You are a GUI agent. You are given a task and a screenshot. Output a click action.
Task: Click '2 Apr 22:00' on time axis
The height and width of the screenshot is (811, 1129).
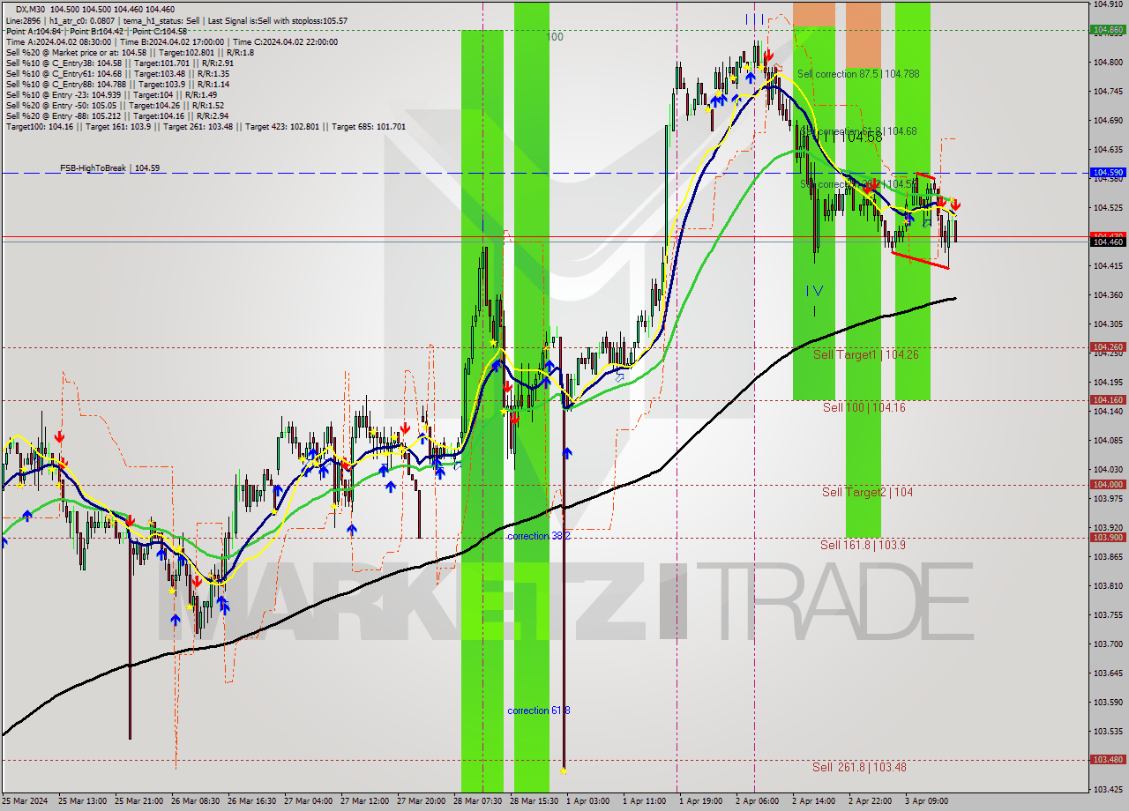point(870,801)
